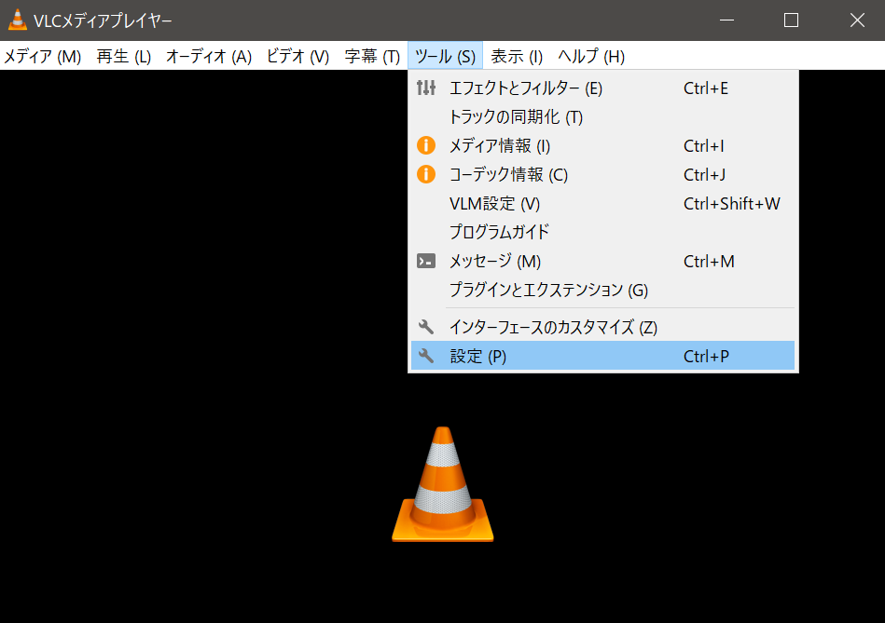Open the ビデオ (V) menu
885x623 pixels.
(x=297, y=57)
